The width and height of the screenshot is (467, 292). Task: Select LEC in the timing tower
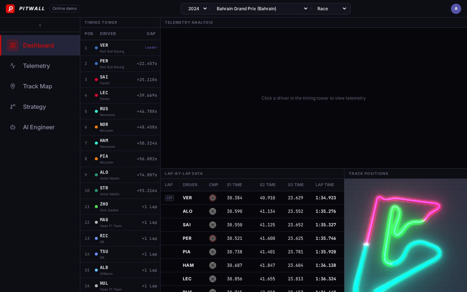click(x=120, y=95)
